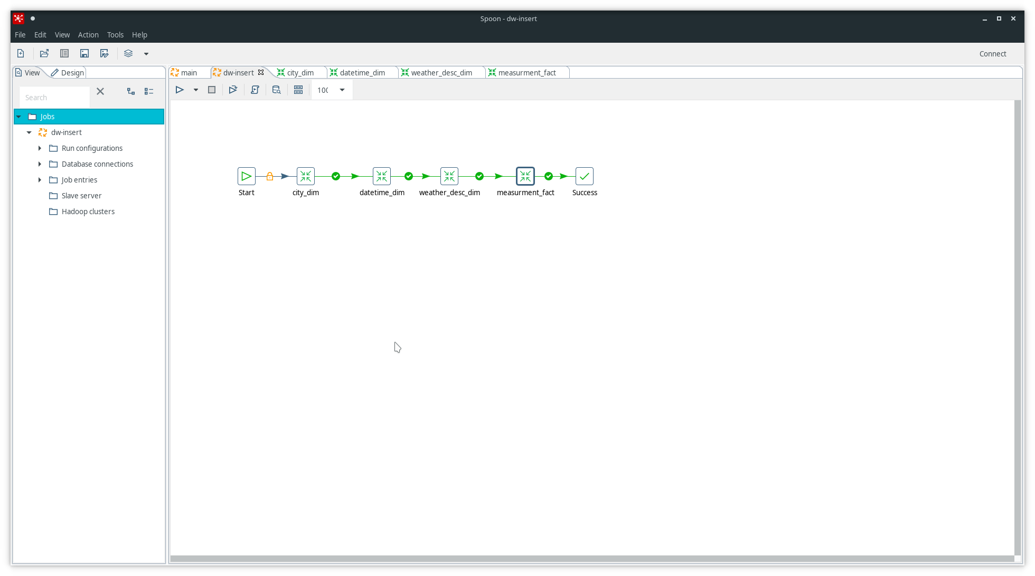
Task: Toggle hop condition after weather_desc_dim
Action: pyautogui.click(x=479, y=176)
